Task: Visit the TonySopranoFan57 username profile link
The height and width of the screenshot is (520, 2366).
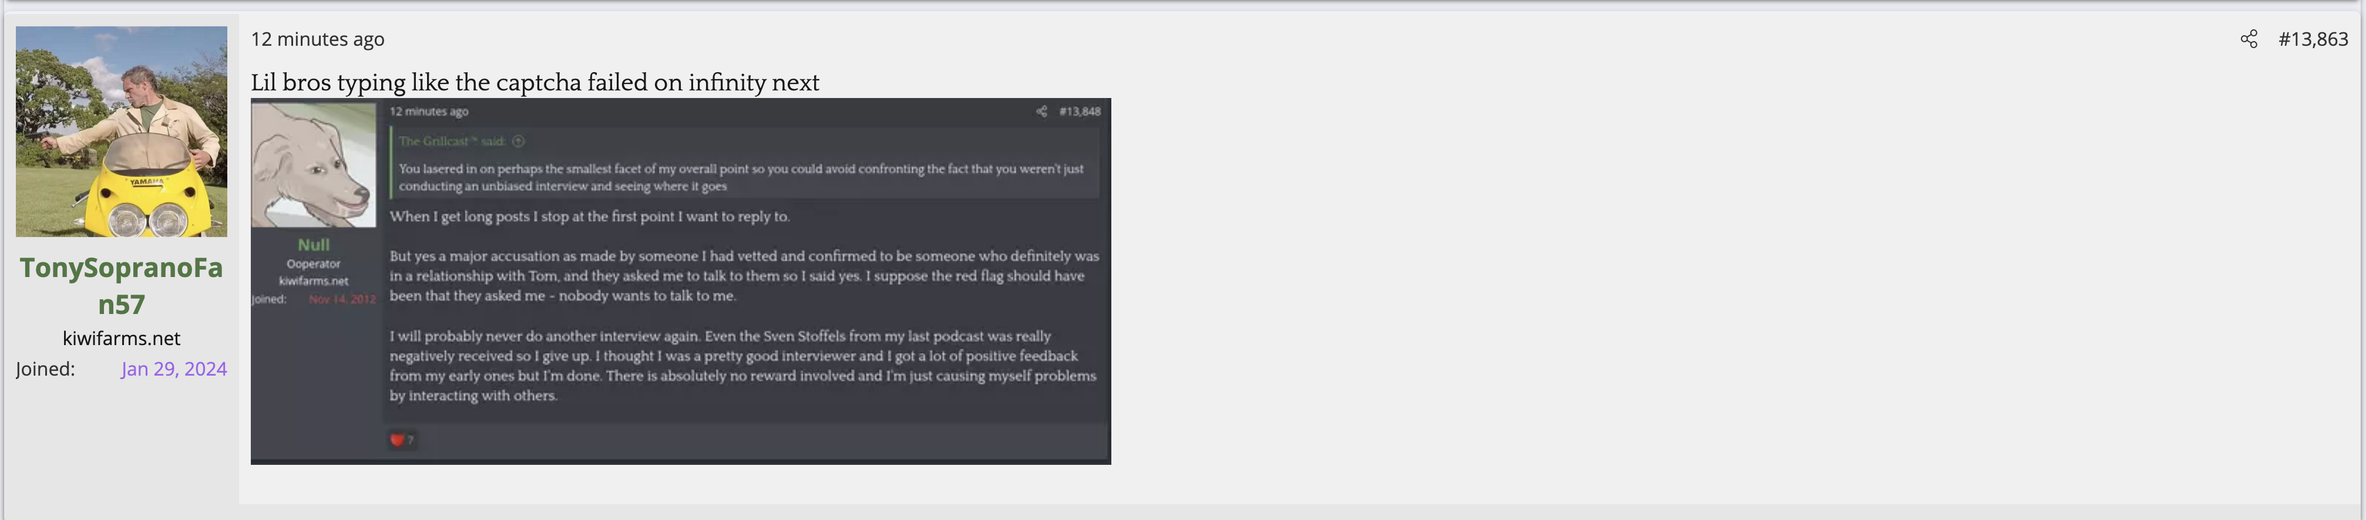Action: (121, 285)
